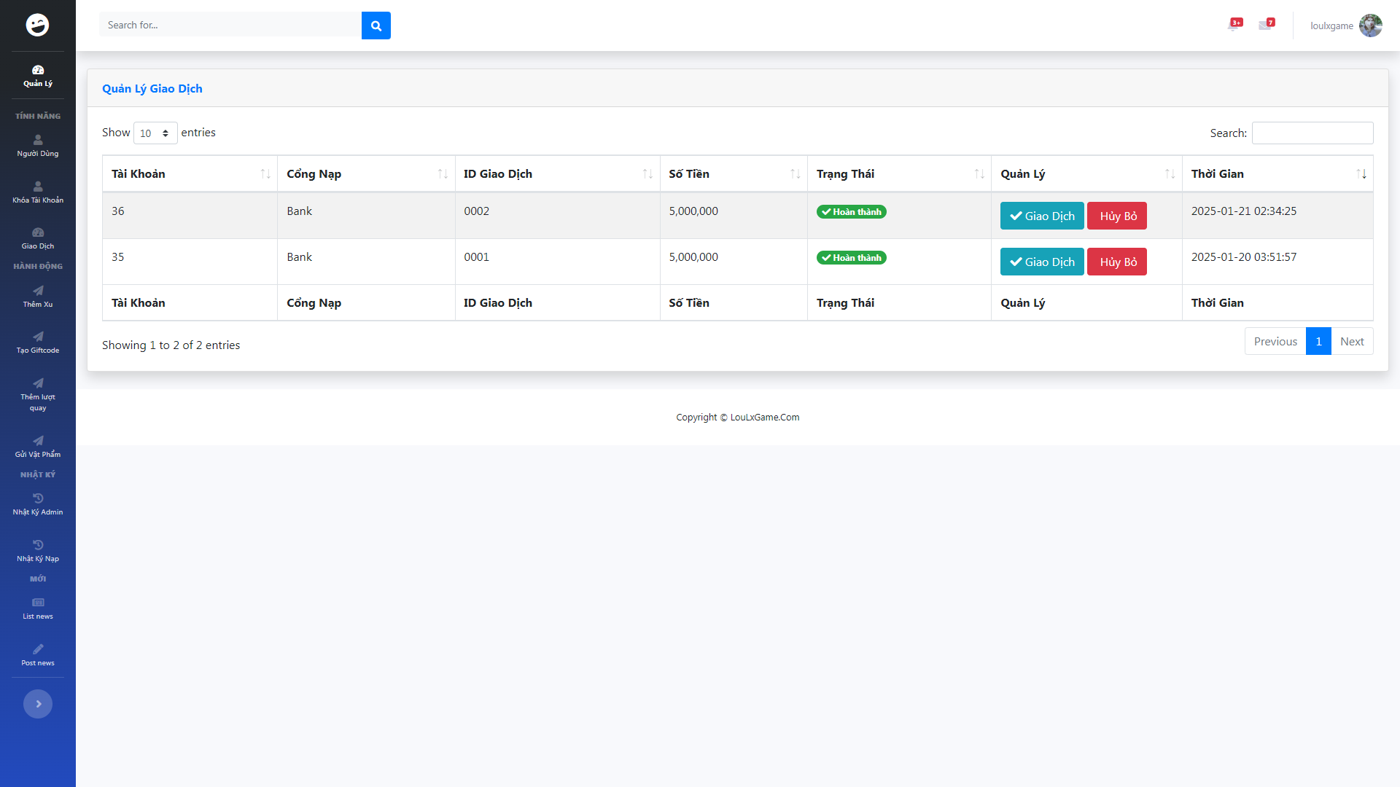The height and width of the screenshot is (787, 1400).
Task: Open Người Dùng in sidebar
Action: (38, 145)
